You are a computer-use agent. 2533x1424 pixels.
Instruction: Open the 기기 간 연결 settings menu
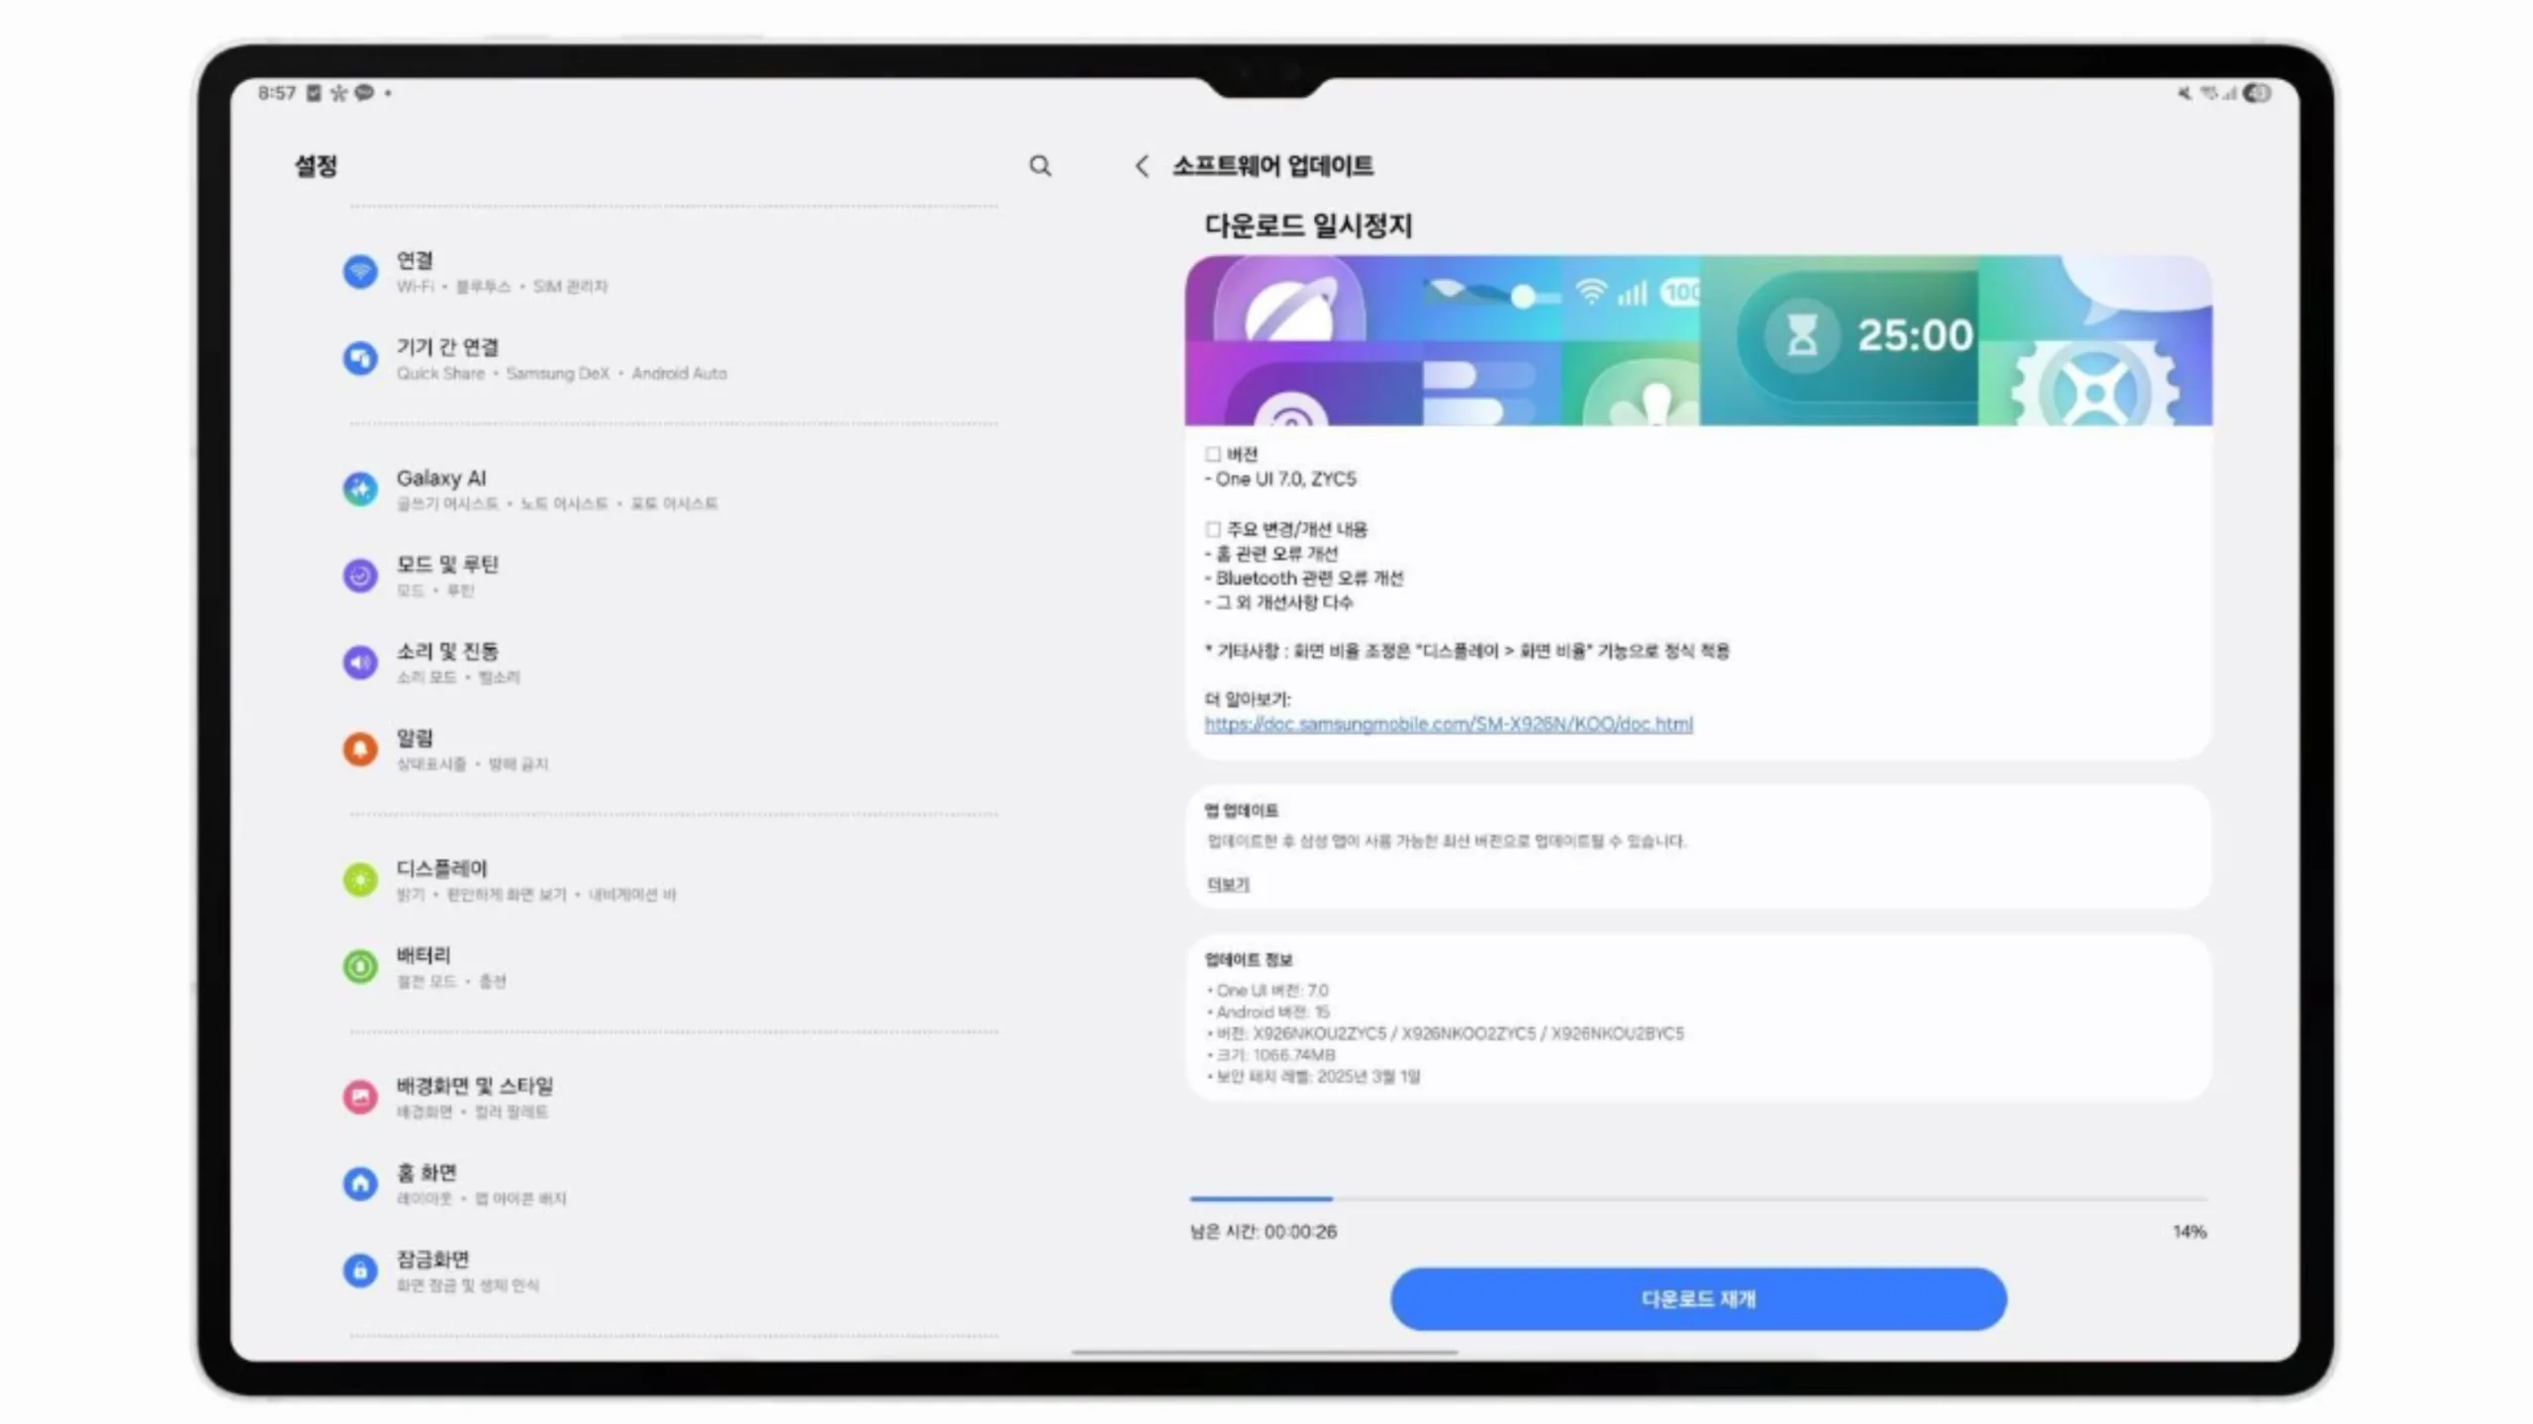coord(673,358)
